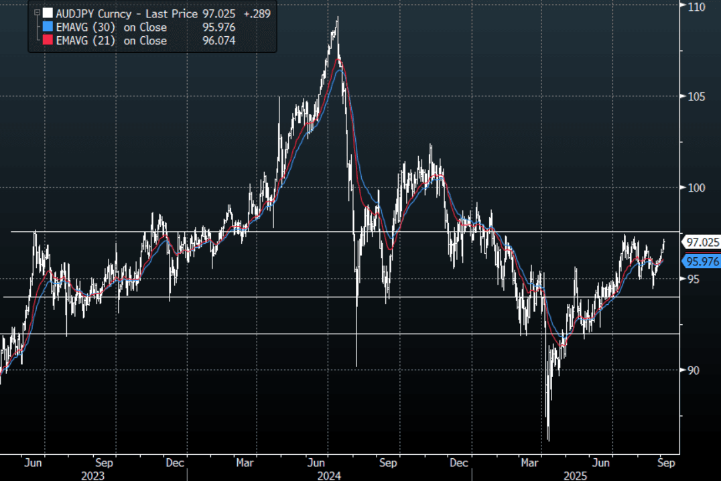This screenshot has height=481, width=721.
Task: Click the white 97.025 last price axis tag
Action: pos(700,242)
